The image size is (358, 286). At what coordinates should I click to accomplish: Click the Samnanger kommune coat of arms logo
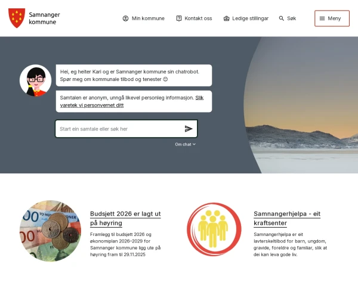coord(17,18)
